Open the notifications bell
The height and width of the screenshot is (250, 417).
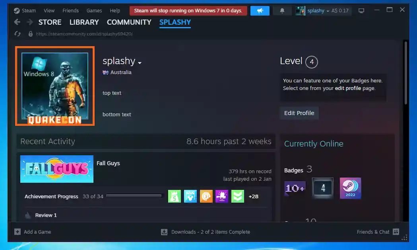tap(282, 11)
